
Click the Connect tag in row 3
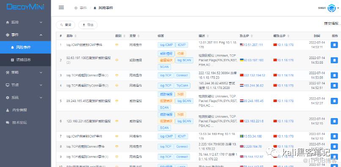[182, 75]
